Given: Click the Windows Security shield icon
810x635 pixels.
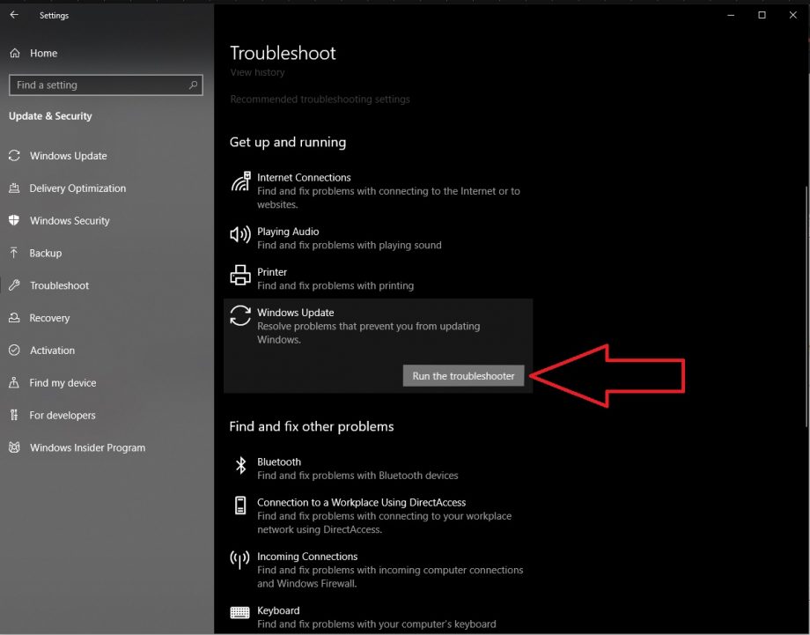Looking at the screenshot, I should coord(14,220).
